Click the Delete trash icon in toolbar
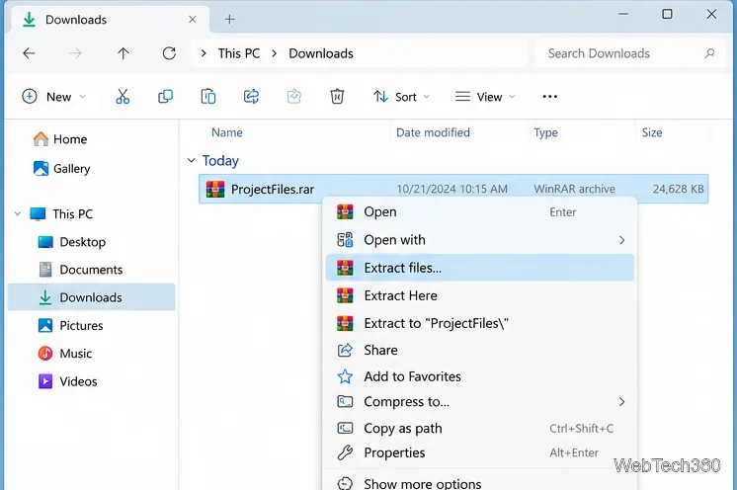Viewport: 737px width, 490px height. pos(337,97)
